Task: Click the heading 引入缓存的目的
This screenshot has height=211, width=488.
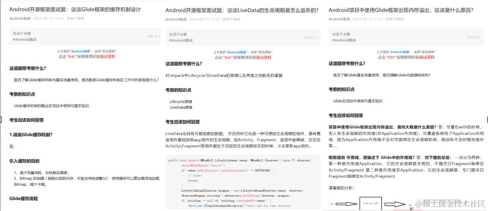Action: tap(24, 161)
